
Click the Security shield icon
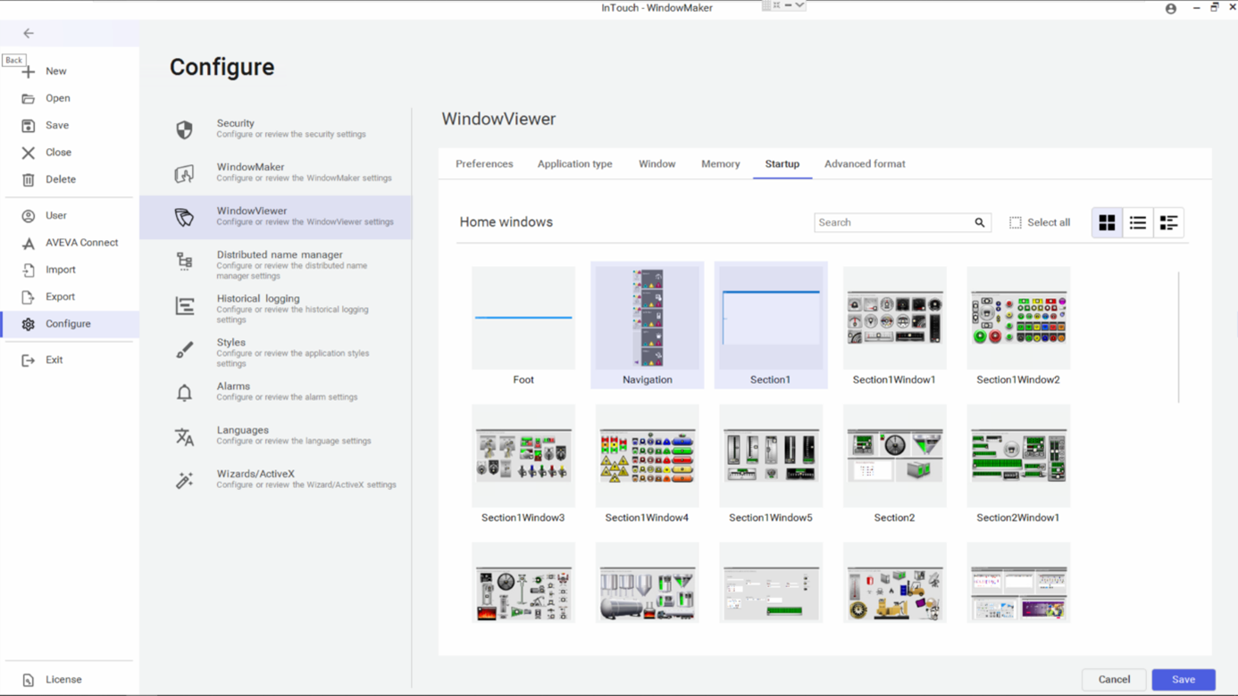tap(185, 129)
